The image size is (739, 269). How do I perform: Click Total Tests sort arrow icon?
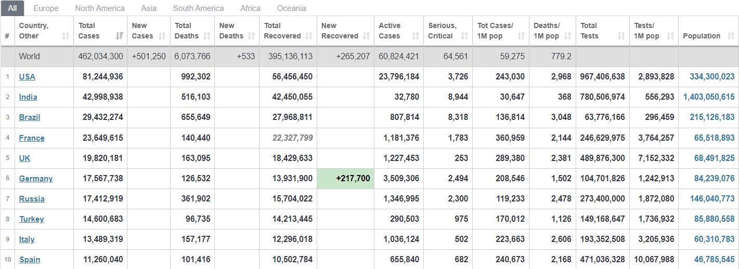click(x=621, y=36)
